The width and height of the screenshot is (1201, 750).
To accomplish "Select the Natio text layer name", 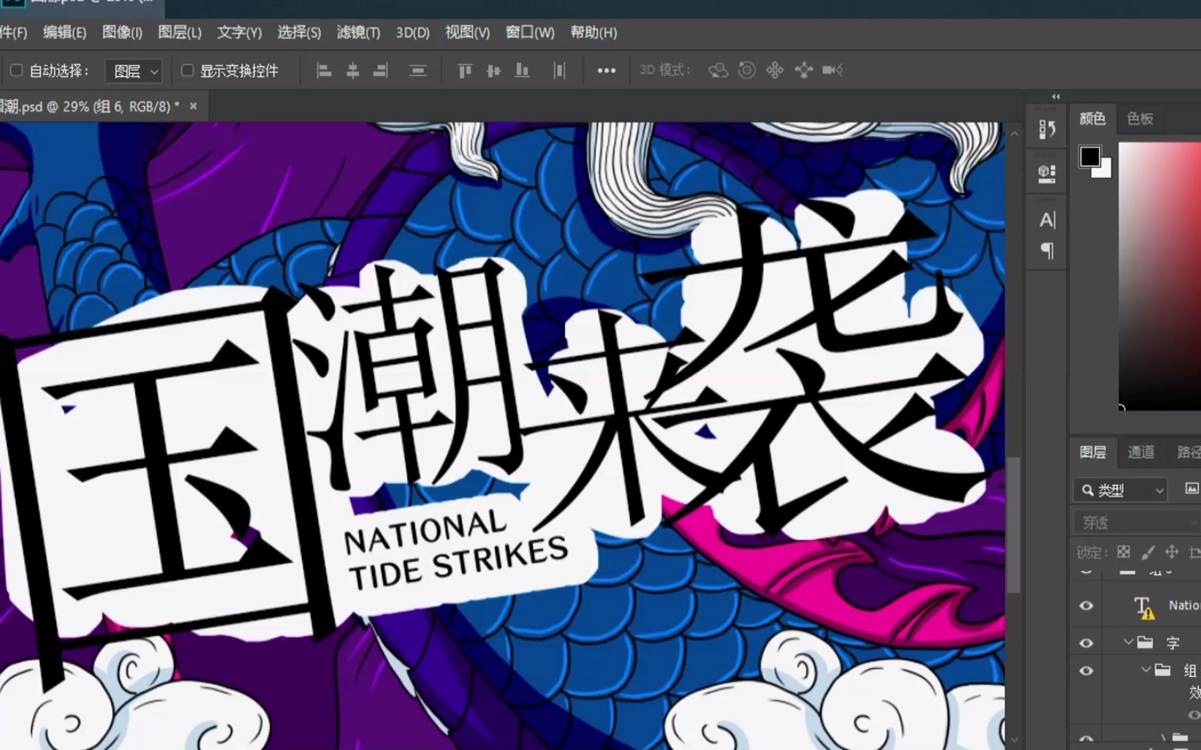I will coord(1184,605).
